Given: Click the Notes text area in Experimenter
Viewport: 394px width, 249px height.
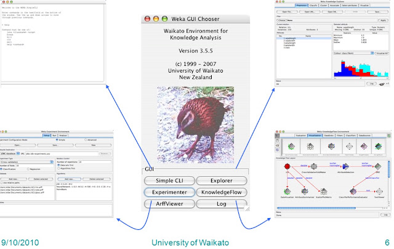Looking at the screenshot, I should [x=56, y=210].
